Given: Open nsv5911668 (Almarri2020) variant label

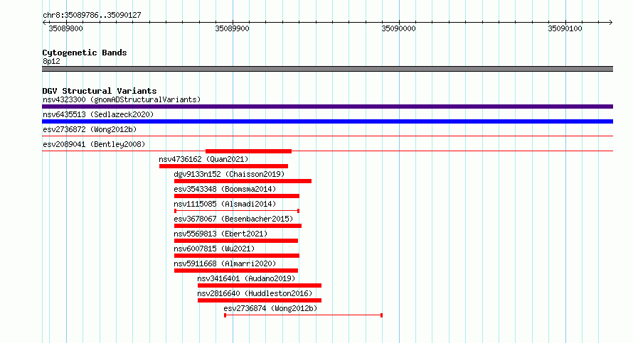Looking at the screenshot, I should coord(225,263).
